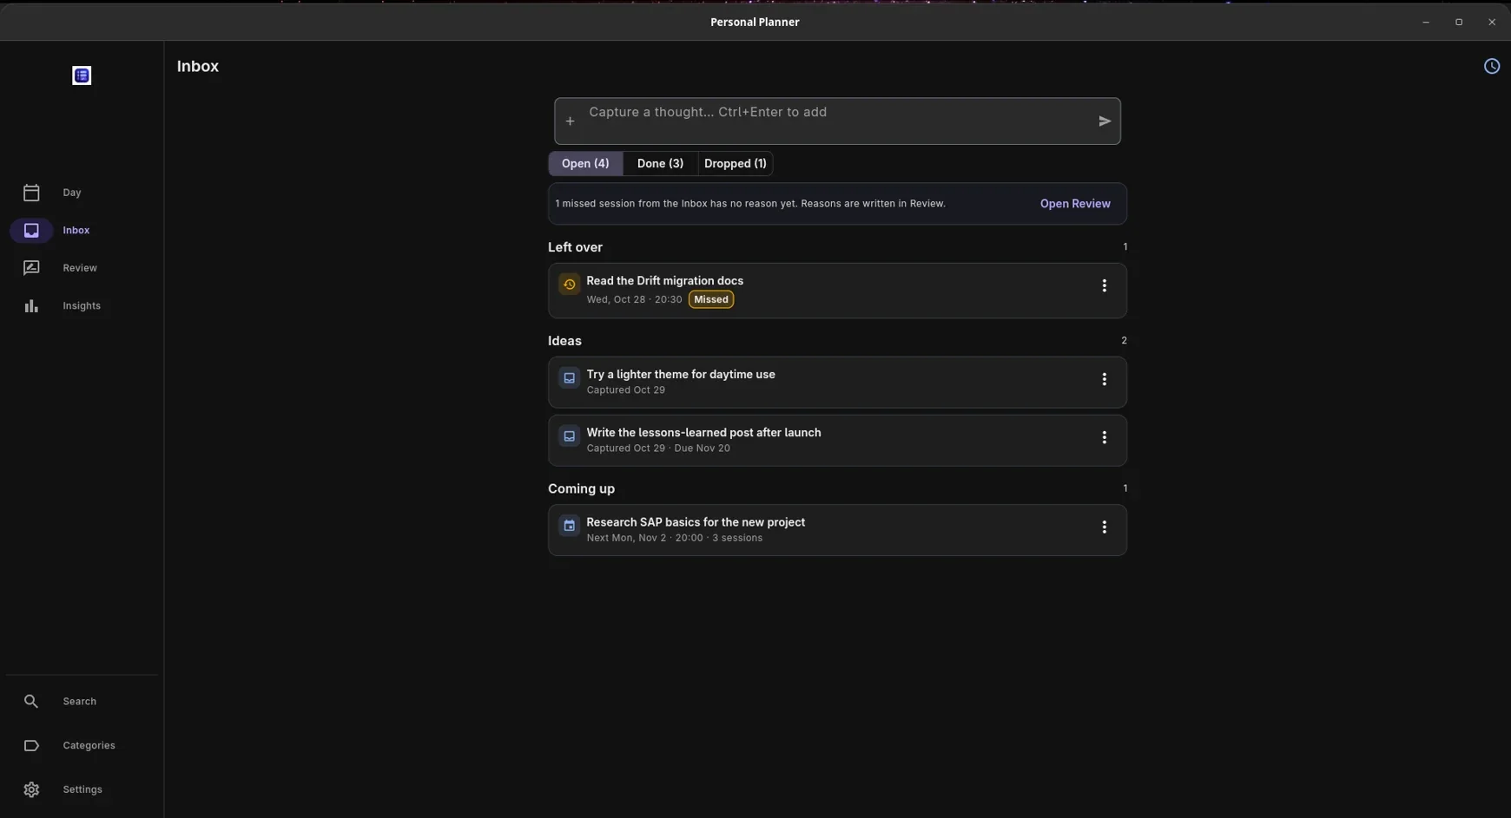
Task: Maximize the Personal Planner window
Action: (1459, 22)
